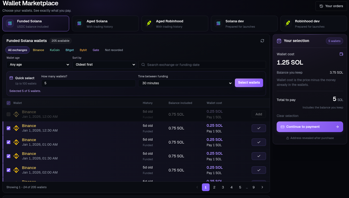
Task: Click the checkmark button for 01:00 AM wallet
Action: pos(259,142)
